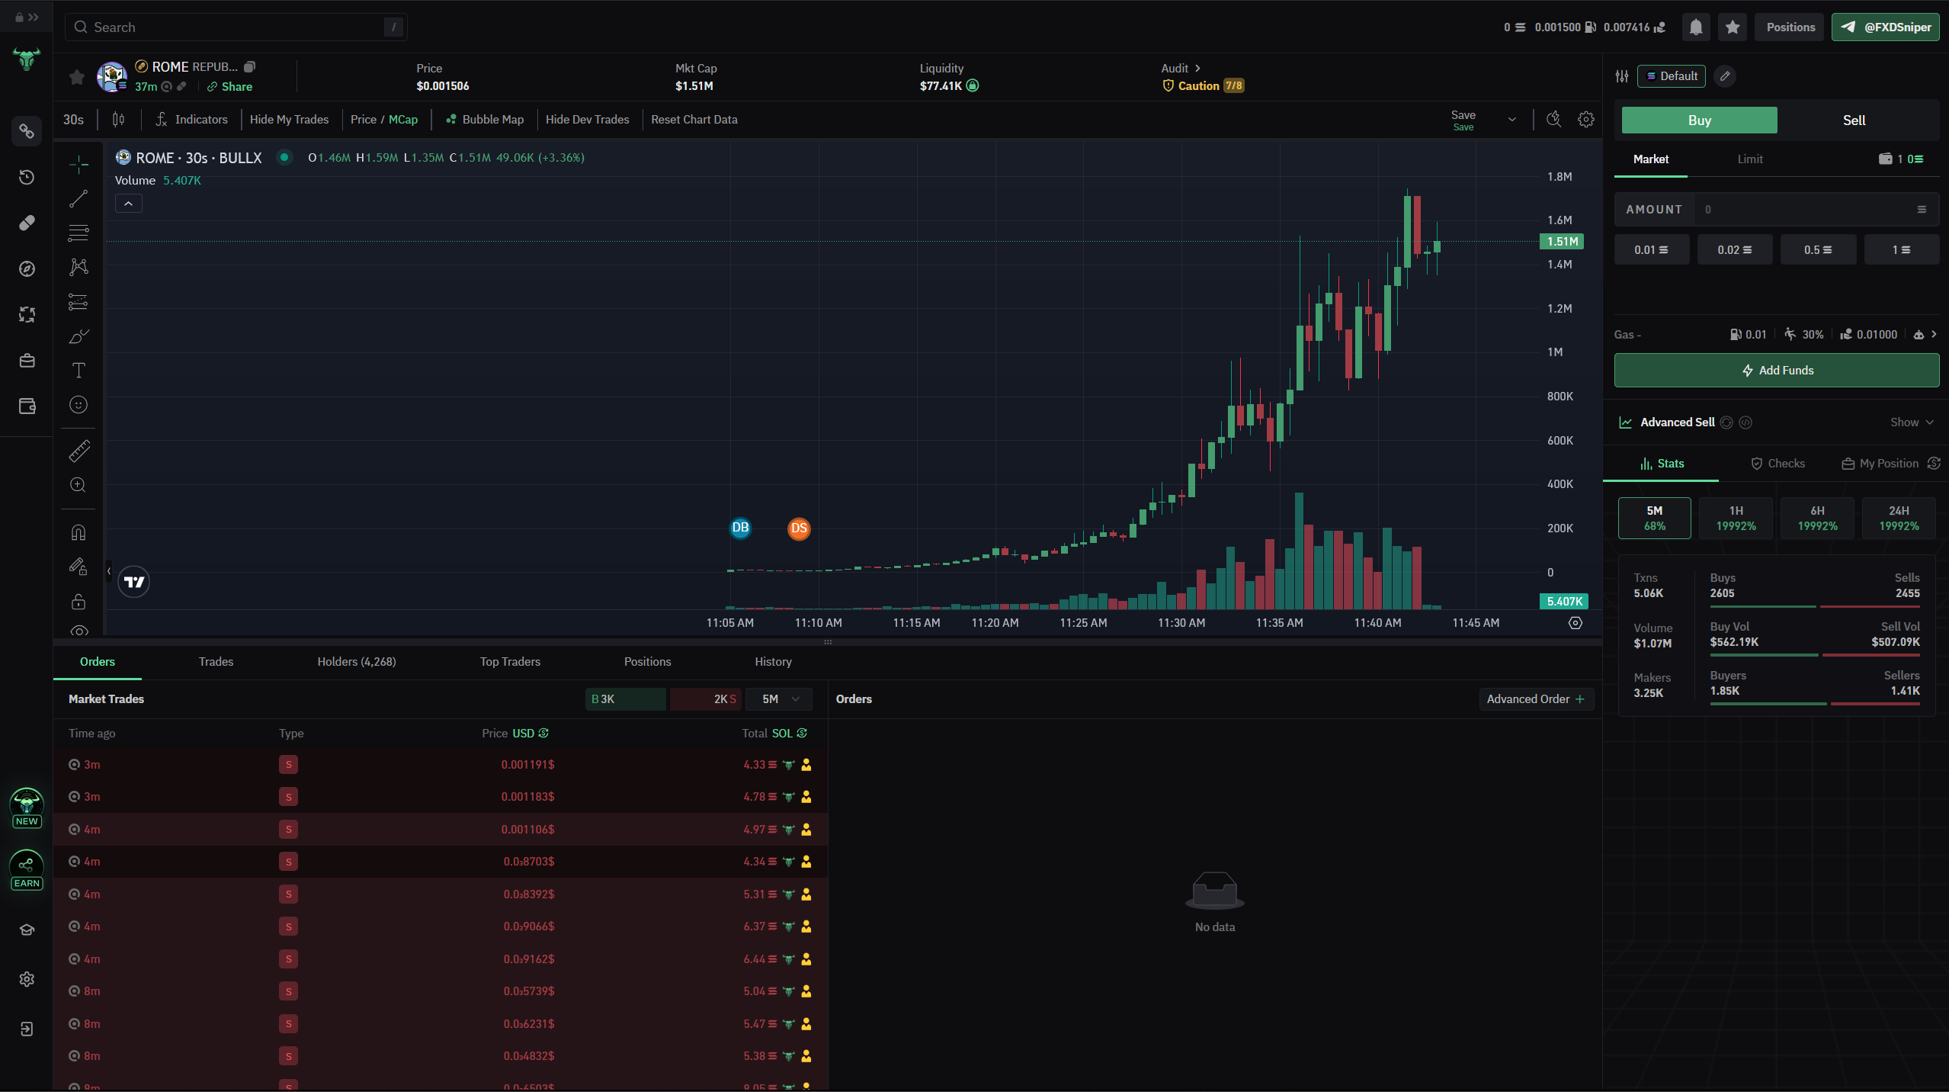Image resolution: width=1949 pixels, height=1092 pixels.
Task: Expand Advanced Sell via Show
Action: pyautogui.click(x=1912, y=422)
